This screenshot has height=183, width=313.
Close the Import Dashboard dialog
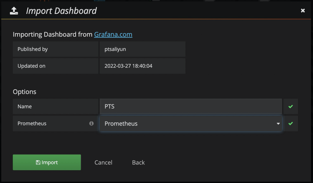tap(303, 11)
